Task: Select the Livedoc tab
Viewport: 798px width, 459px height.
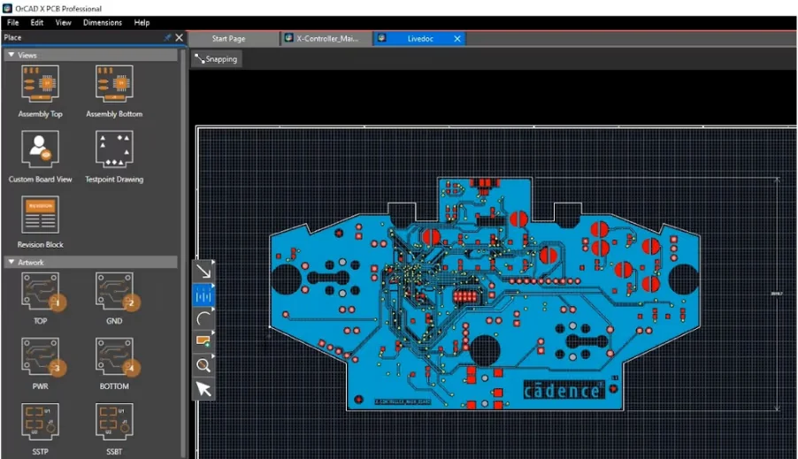Action: pyautogui.click(x=420, y=39)
